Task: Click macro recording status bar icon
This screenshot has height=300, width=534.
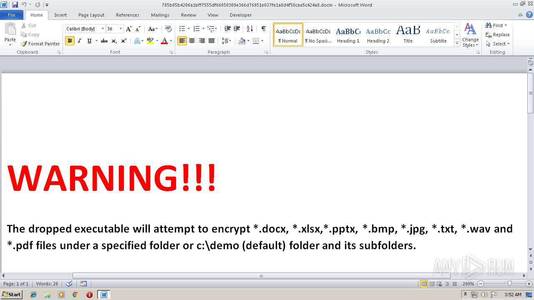Action: [83, 284]
